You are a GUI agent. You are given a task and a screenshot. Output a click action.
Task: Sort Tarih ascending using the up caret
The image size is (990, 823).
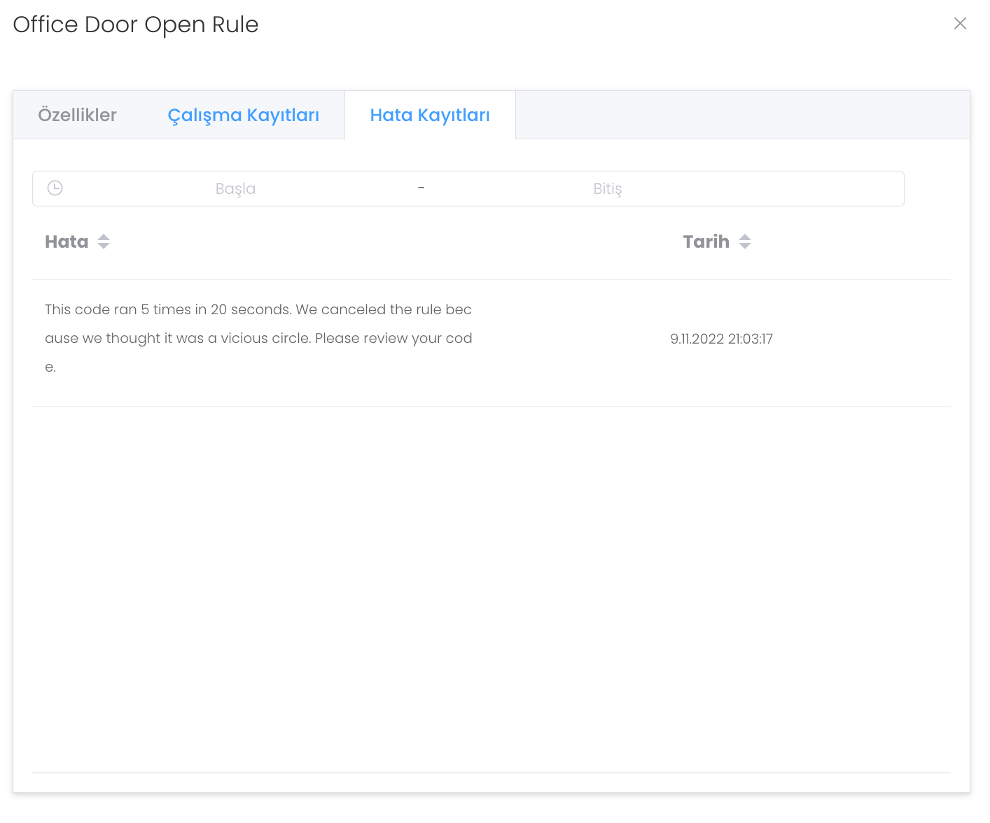[x=745, y=237]
